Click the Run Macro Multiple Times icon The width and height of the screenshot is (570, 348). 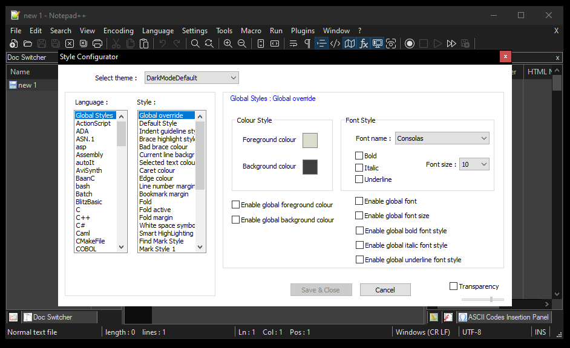point(451,43)
